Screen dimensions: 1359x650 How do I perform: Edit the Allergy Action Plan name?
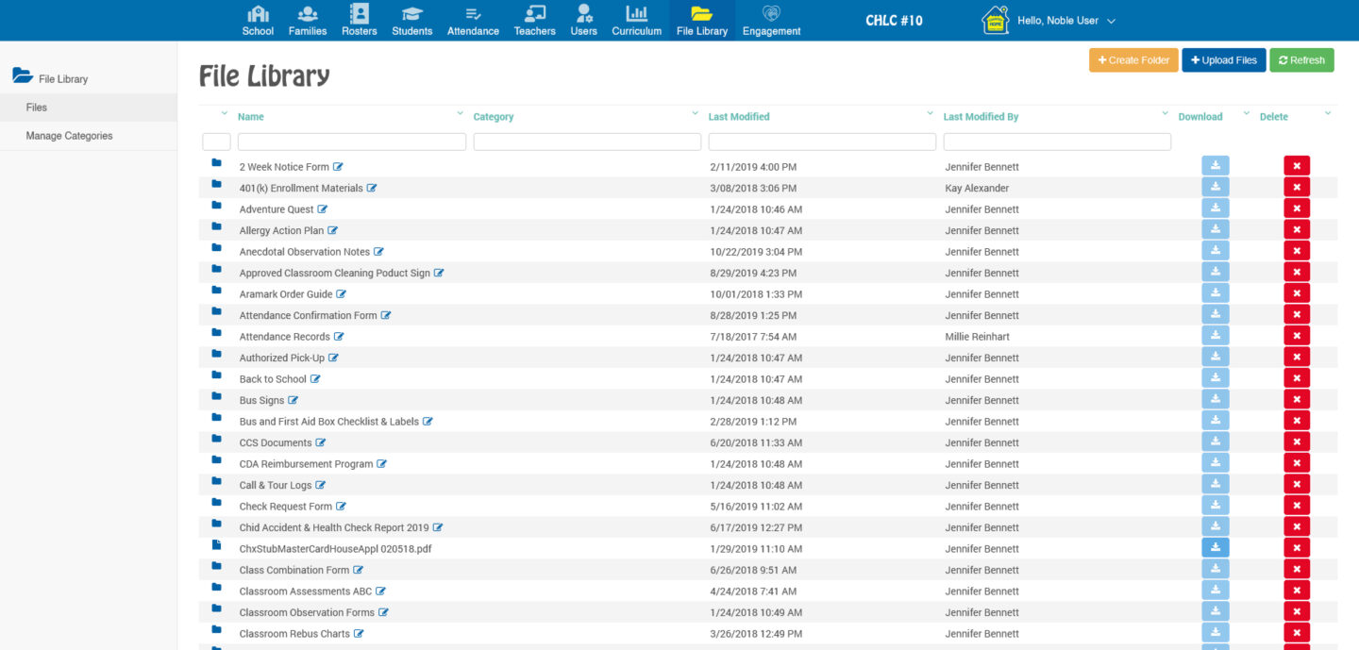(333, 231)
